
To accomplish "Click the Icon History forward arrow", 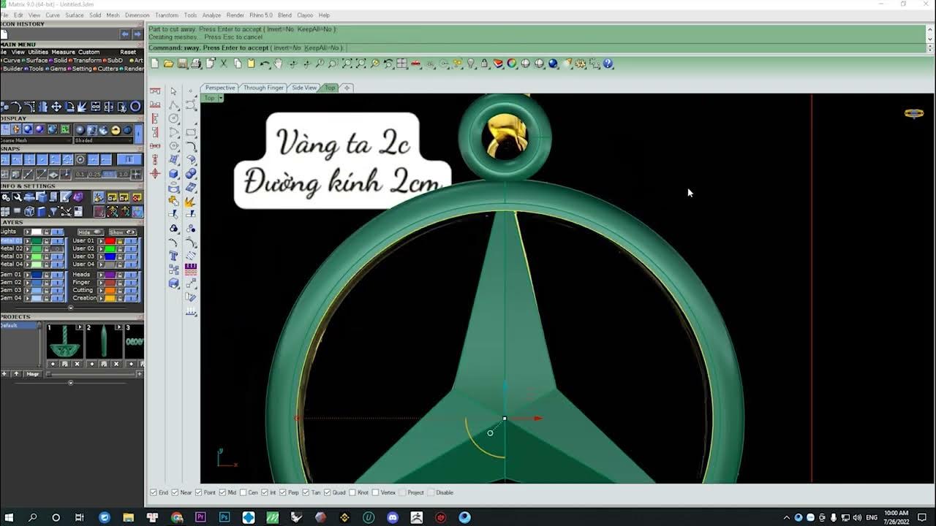I will pyautogui.click(x=137, y=34).
